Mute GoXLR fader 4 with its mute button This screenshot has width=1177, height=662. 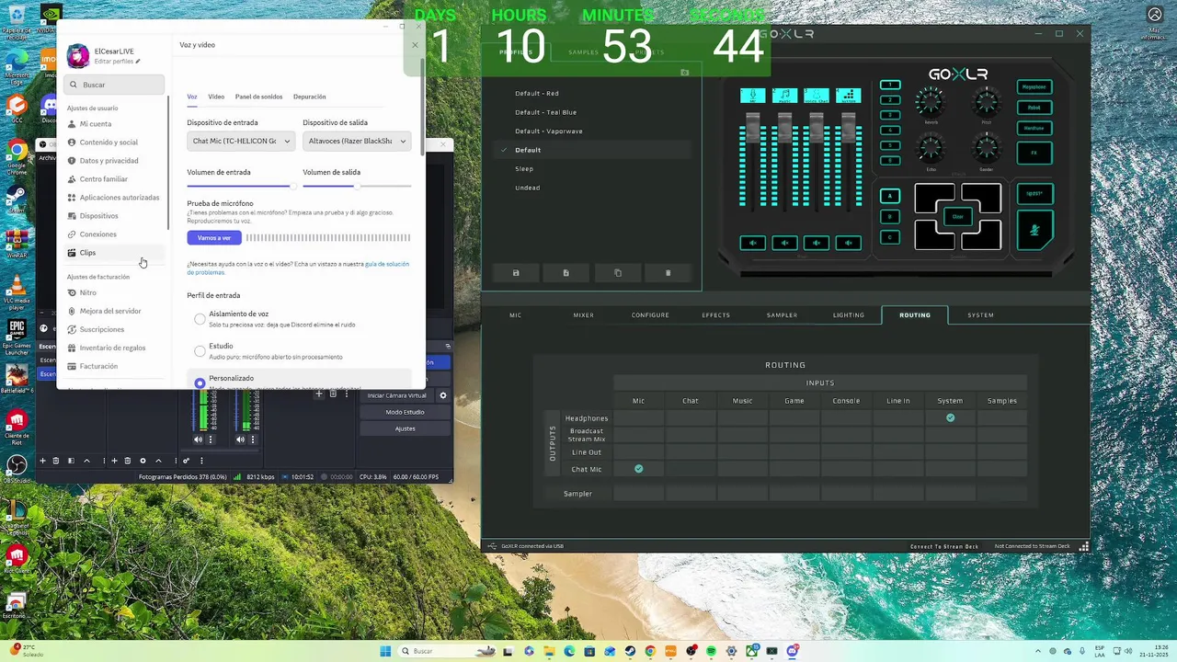pos(849,243)
